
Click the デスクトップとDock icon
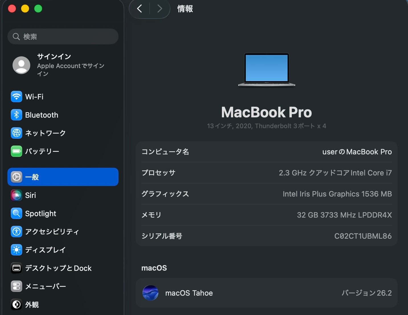coord(17,268)
